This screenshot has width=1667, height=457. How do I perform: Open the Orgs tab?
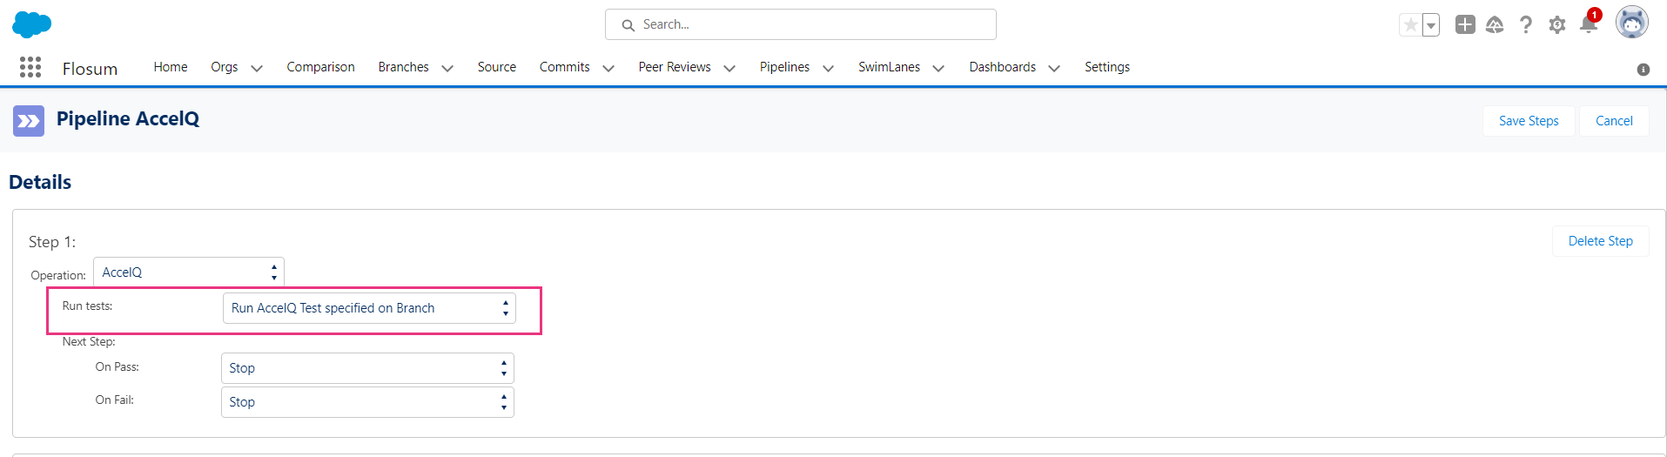coord(225,67)
